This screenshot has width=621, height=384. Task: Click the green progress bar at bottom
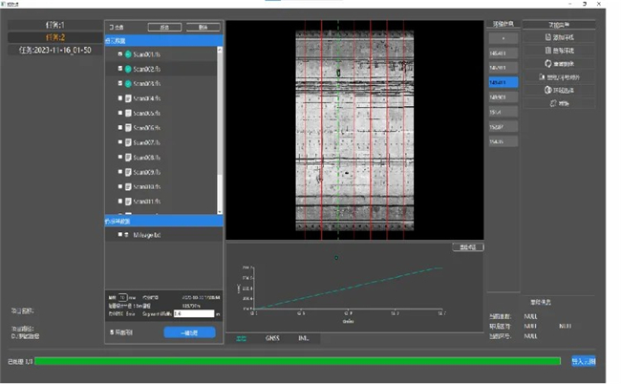[x=298, y=361]
